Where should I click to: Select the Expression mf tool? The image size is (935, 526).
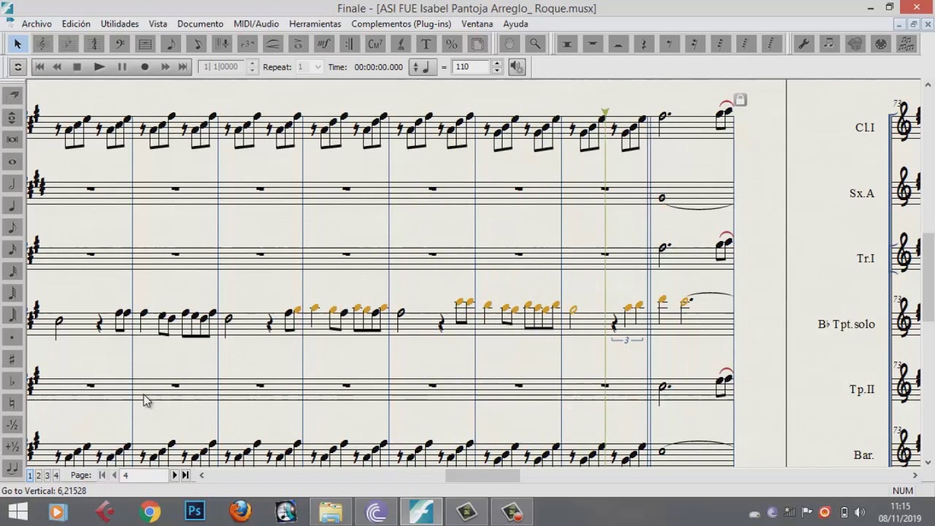[324, 45]
